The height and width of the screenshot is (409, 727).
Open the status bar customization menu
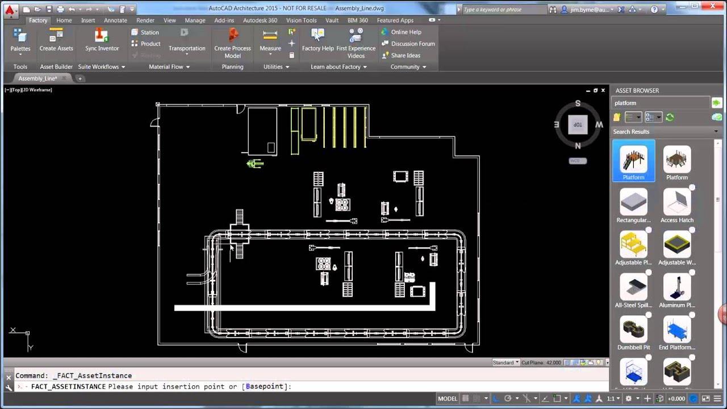click(x=717, y=398)
